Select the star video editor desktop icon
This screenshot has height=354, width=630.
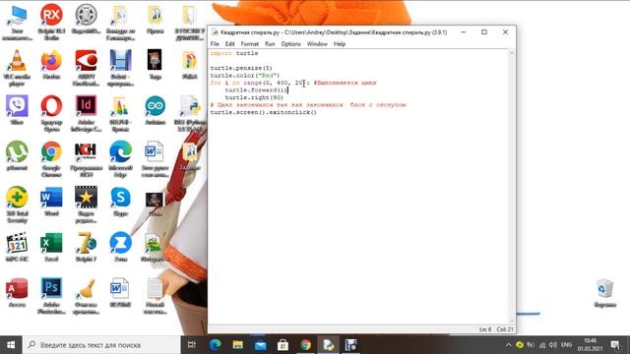click(x=86, y=206)
